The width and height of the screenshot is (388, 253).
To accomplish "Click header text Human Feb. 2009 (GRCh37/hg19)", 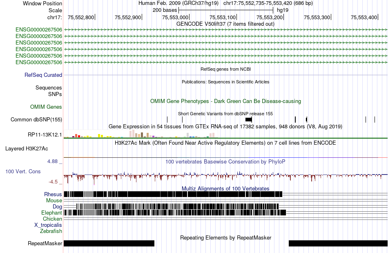I will [178, 3].
